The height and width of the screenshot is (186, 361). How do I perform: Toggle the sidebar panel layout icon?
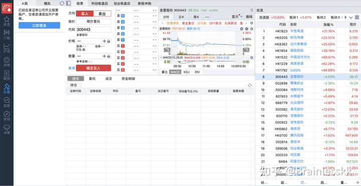coord(68,3)
